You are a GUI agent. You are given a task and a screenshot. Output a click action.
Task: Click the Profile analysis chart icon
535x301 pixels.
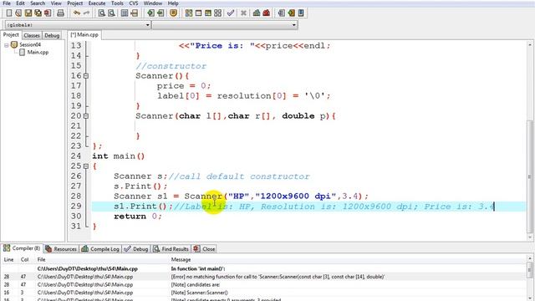(257, 13)
